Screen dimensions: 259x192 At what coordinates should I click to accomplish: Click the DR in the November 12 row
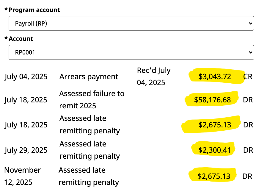click(x=247, y=176)
